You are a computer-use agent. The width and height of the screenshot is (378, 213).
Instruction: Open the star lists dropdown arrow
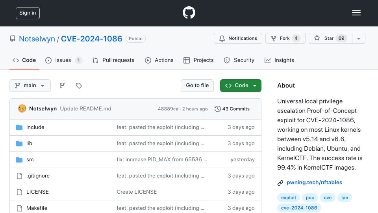tap(359, 38)
